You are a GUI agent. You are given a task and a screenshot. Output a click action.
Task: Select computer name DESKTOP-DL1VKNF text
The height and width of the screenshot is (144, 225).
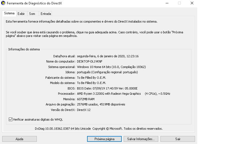pos(90,61)
